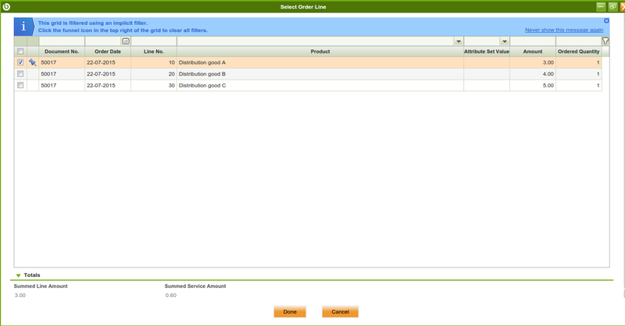
Task: Click the Order Date cell of Distribution good B
Action: 108,74
